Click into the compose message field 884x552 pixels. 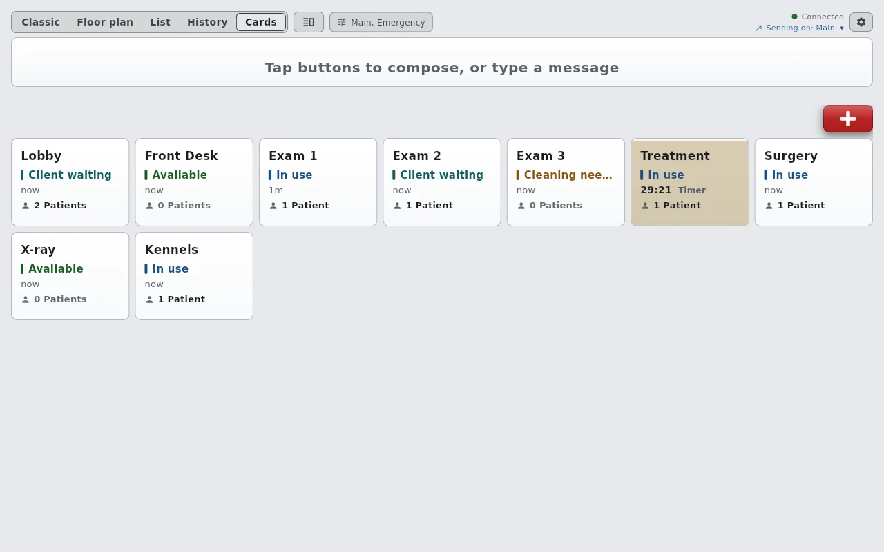[x=442, y=62]
